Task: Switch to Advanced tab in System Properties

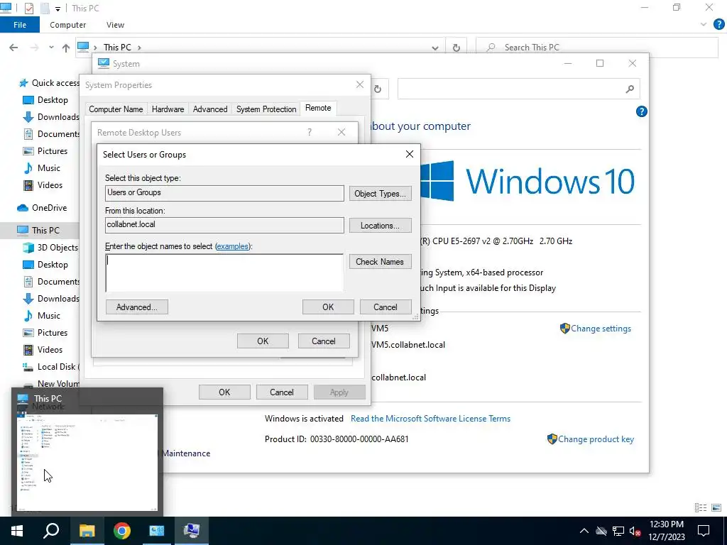Action: coord(210,109)
